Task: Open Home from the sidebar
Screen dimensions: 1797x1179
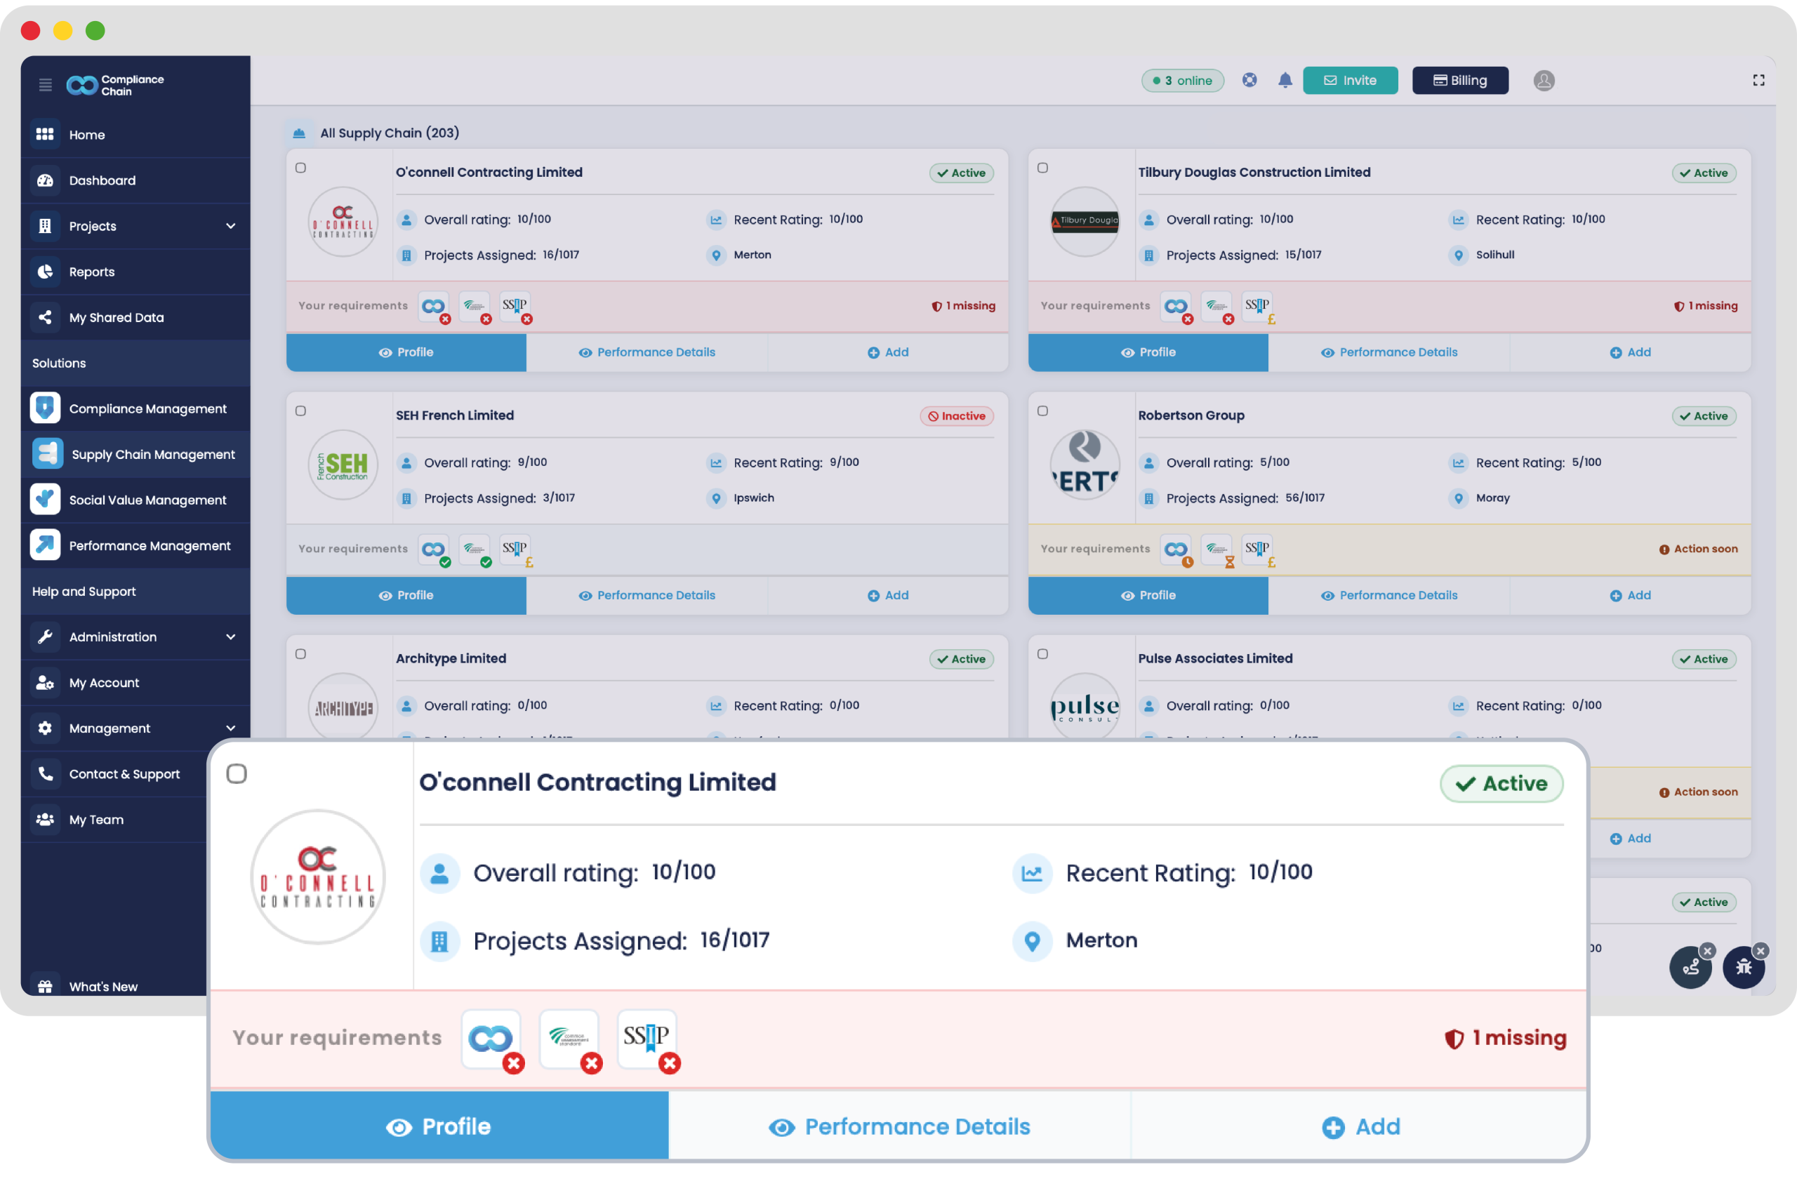Action: (x=136, y=134)
